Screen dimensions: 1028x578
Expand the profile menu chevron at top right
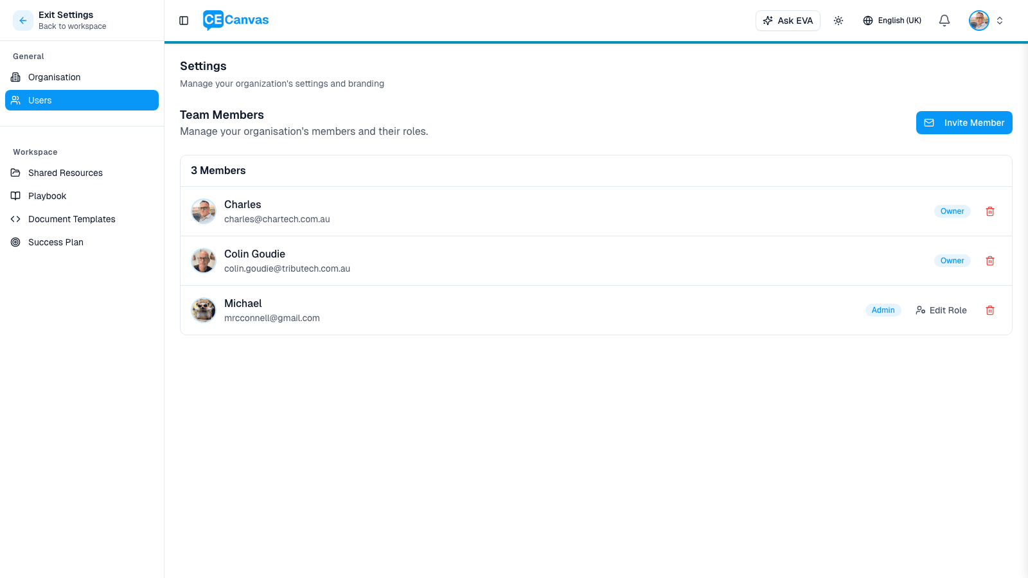[1000, 20]
